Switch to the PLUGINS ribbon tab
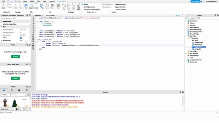This screenshot has height=123, width=219. 52,1
